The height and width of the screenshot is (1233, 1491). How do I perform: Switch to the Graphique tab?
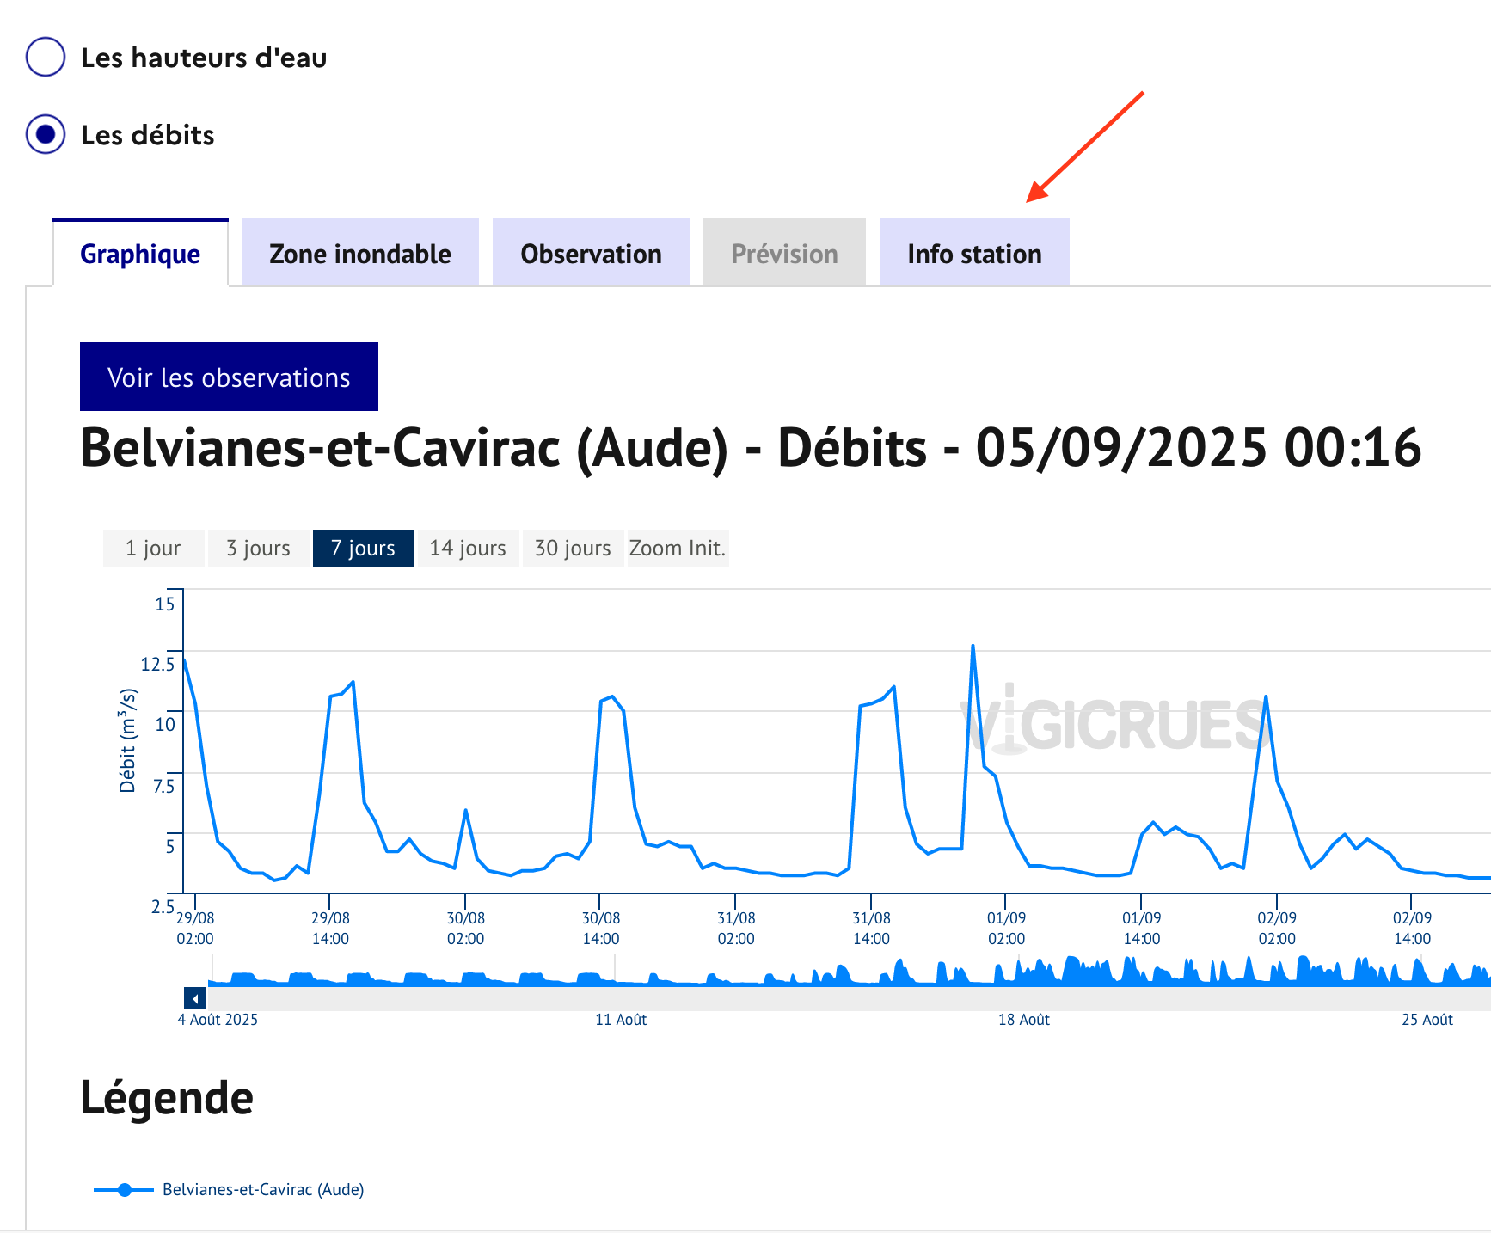pyautogui.click(x=140, y=254)
